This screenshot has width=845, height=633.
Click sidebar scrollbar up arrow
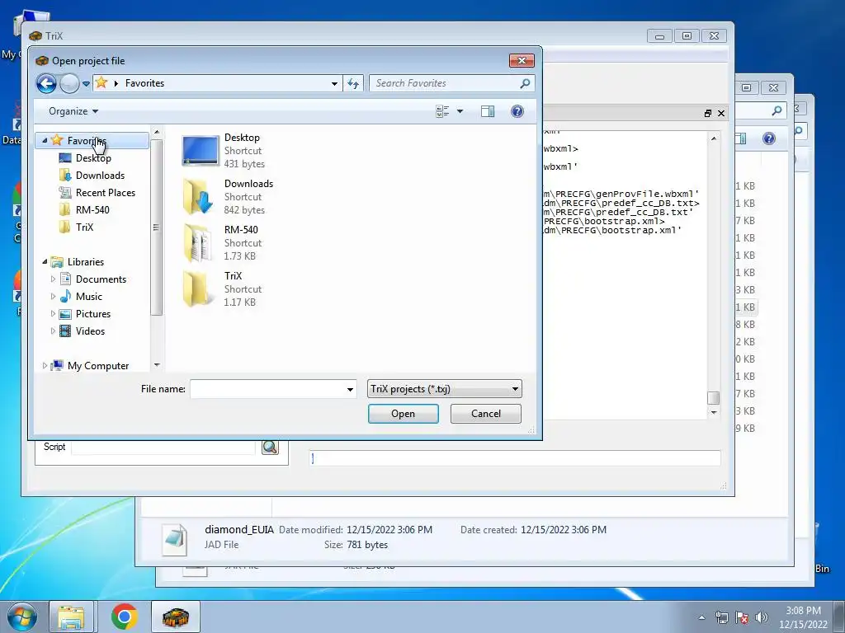157,132
